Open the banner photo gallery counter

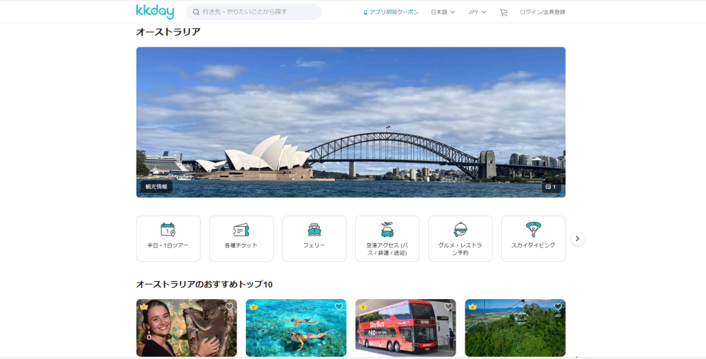pyautogui.click(x=551, y=186)
